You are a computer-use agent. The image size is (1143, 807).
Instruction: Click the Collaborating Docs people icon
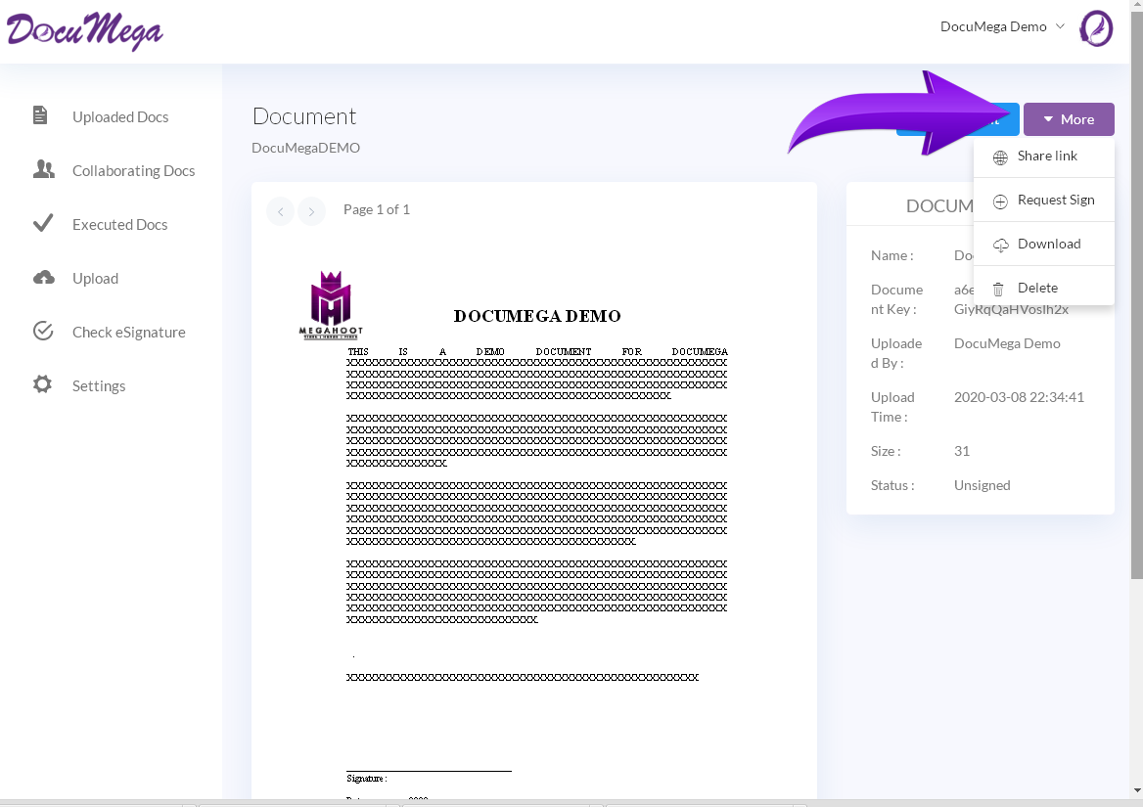(x=44, y=169)
